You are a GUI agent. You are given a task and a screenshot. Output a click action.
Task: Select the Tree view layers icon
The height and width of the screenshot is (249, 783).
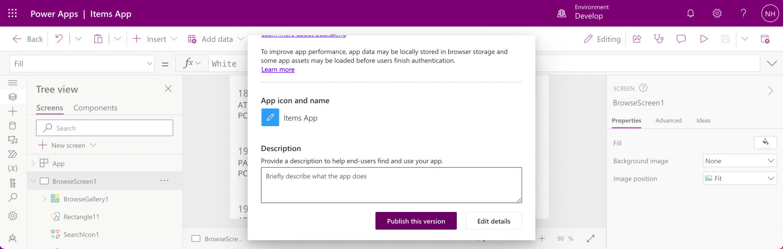pos(13,97)
